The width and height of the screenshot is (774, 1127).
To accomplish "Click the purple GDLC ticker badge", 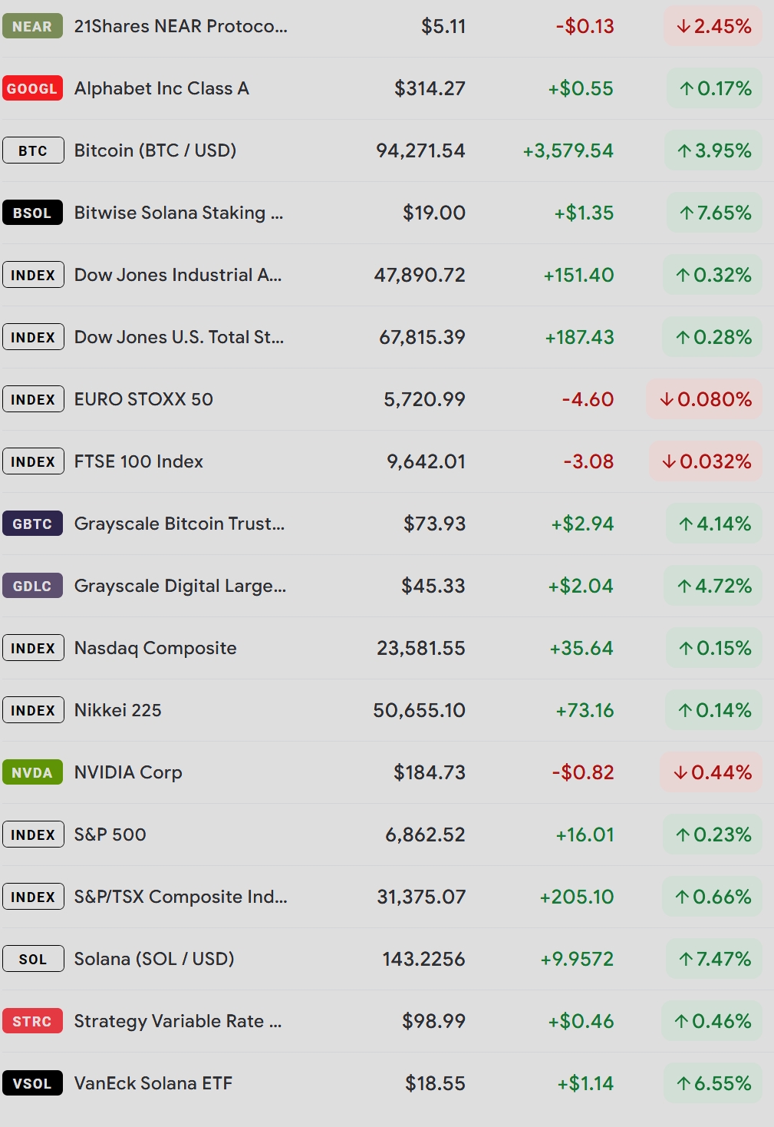I will click(32, 587).
